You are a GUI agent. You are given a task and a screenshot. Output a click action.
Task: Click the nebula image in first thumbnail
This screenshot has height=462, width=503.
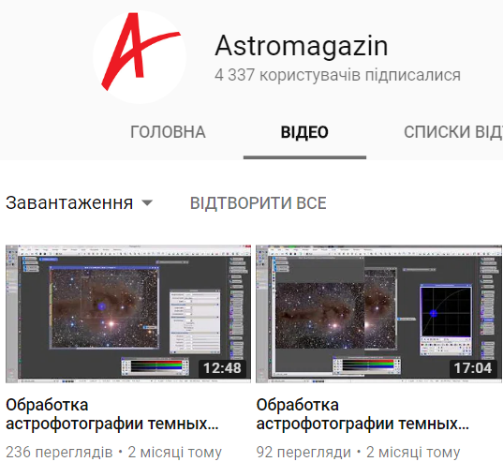click(x=105, y=308)
